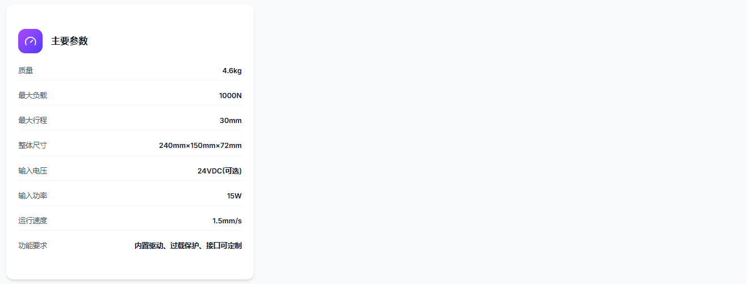The height and width of the screenshot is (284, 747).
Task: Click the 1.5mm/s speed value
Action: click(226, 221)
